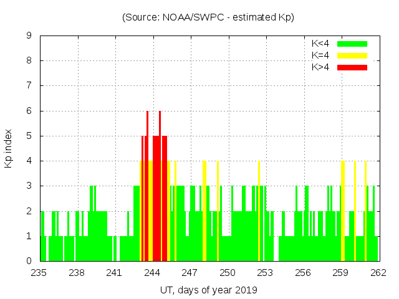Viewport: 399px width, 299px height.
Task: Click the NOAA/SWPC source title text
Action: (x=208, y=17)
